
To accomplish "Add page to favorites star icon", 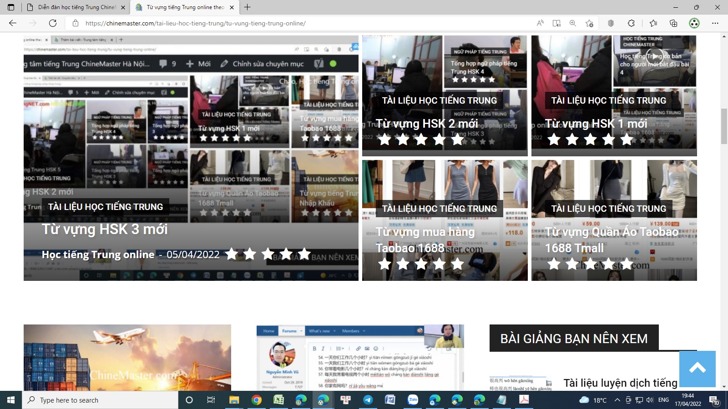I will point(589,23).
